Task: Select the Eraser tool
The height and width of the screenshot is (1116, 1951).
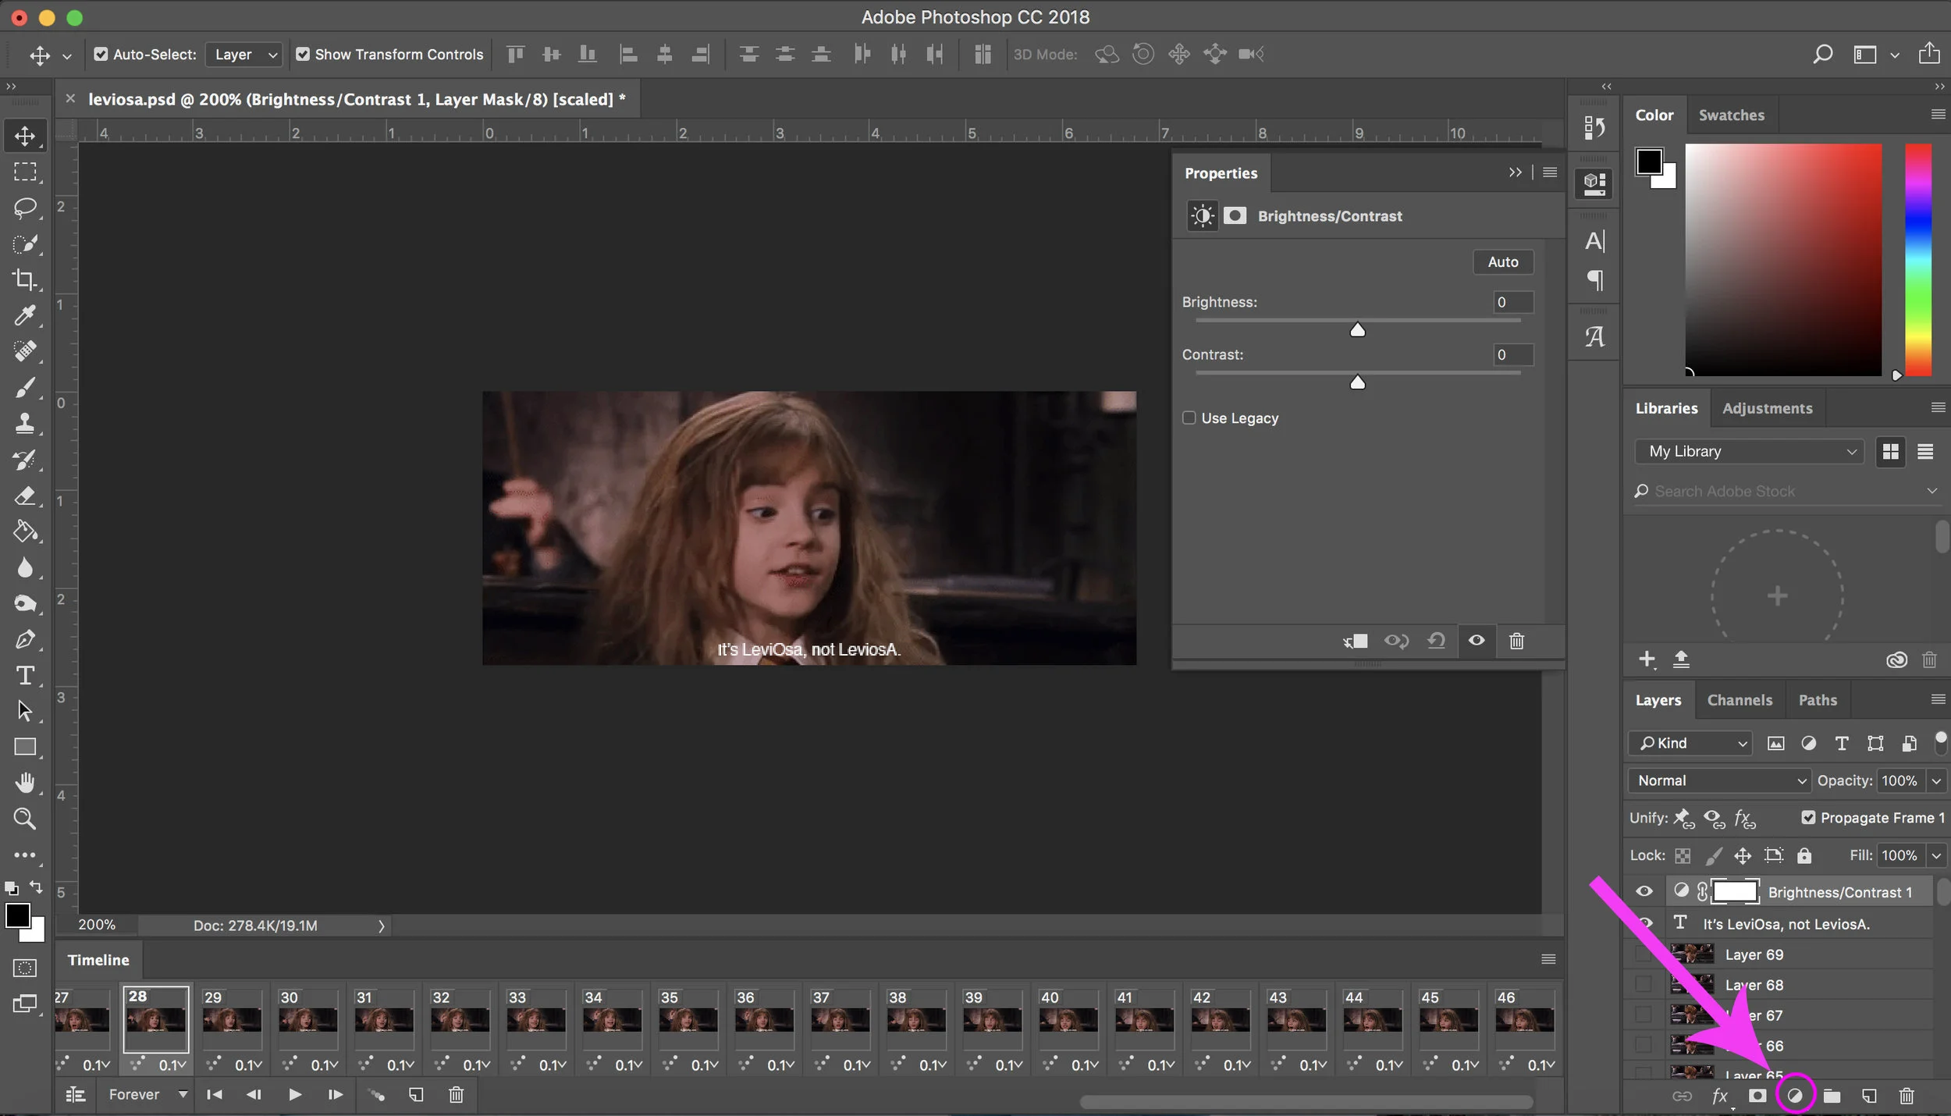Action: point(25,496)
